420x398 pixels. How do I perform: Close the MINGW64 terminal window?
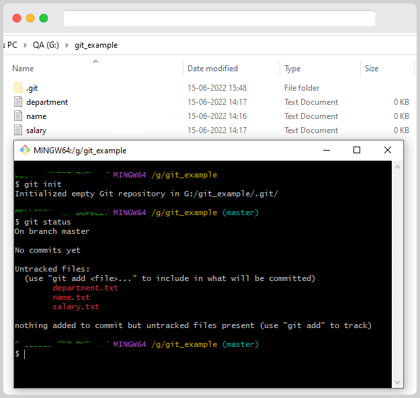pyautogui.click(x=387, y=150)
